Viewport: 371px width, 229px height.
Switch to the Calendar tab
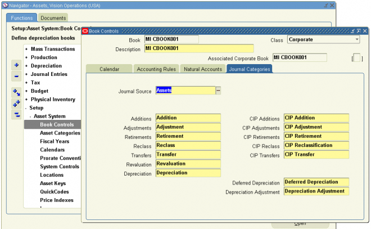[109, 69]
